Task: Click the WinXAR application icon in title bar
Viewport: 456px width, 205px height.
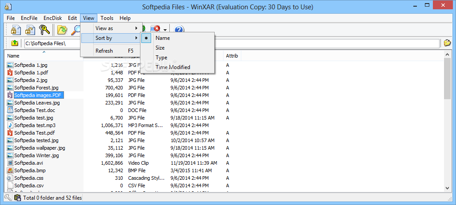Action: coord(8,6)
